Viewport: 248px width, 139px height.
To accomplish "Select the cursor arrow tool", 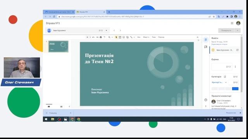I will pos(116,37).
